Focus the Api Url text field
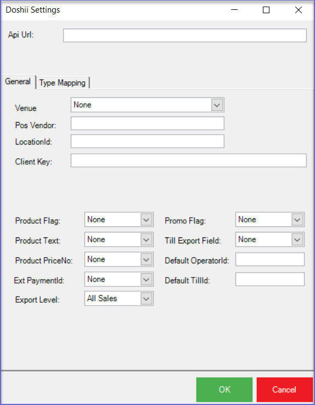The height and width of the screenshot is (405, 315). tap(185, 35)
